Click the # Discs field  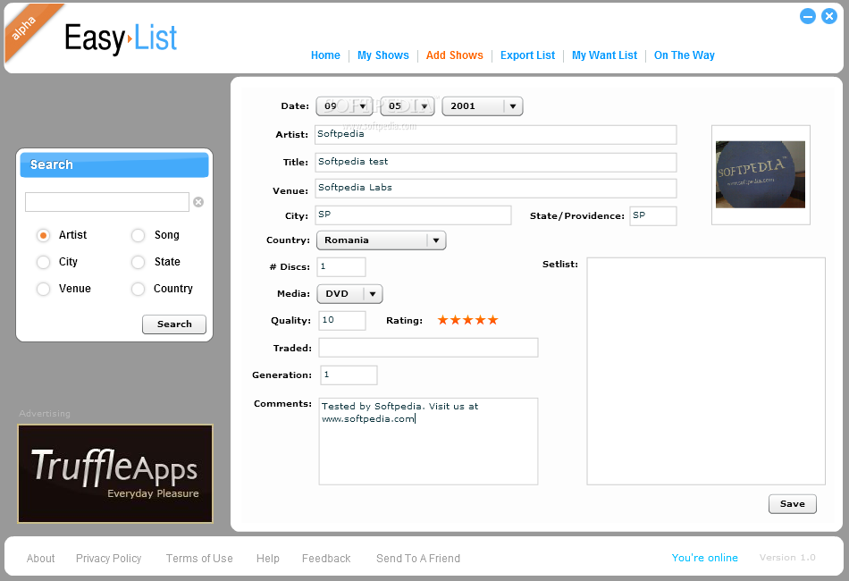tap(341, 267)
